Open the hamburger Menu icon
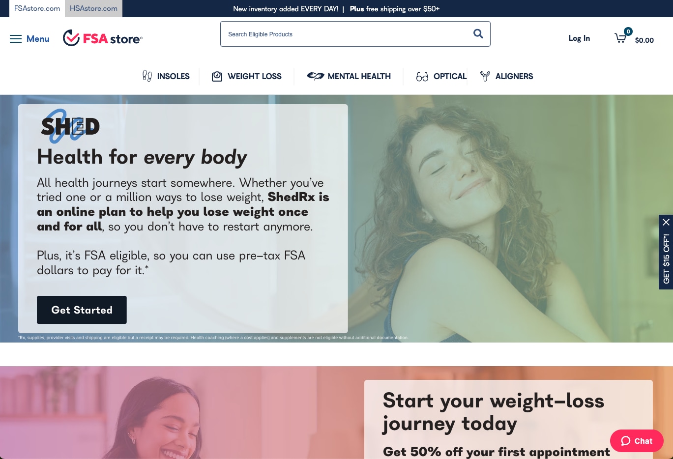 (16, 39)
